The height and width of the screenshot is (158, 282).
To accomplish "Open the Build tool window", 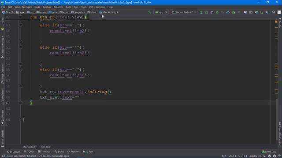I will [59, 151].
